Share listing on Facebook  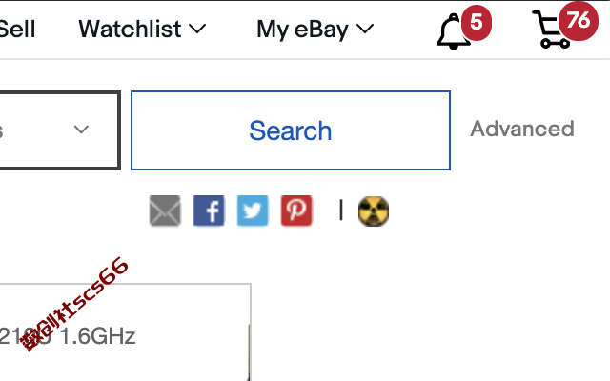coord(209,211)
